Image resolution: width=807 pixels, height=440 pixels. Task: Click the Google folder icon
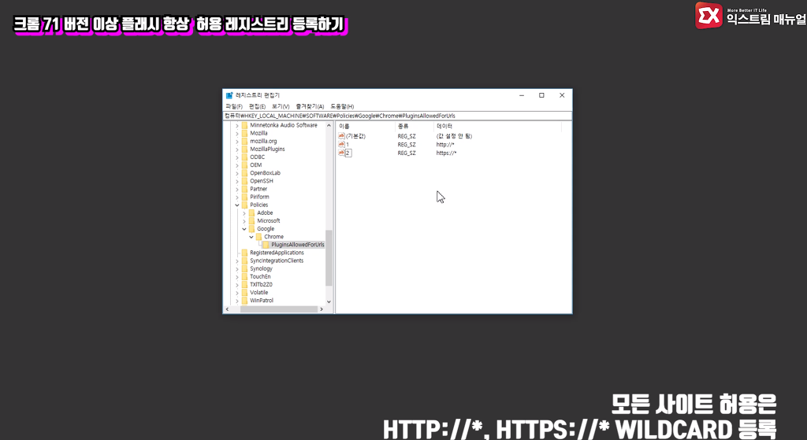point(251,229)
